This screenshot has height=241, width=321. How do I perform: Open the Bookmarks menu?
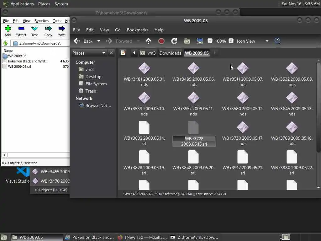pyautogui.click(x=138, y=30)
